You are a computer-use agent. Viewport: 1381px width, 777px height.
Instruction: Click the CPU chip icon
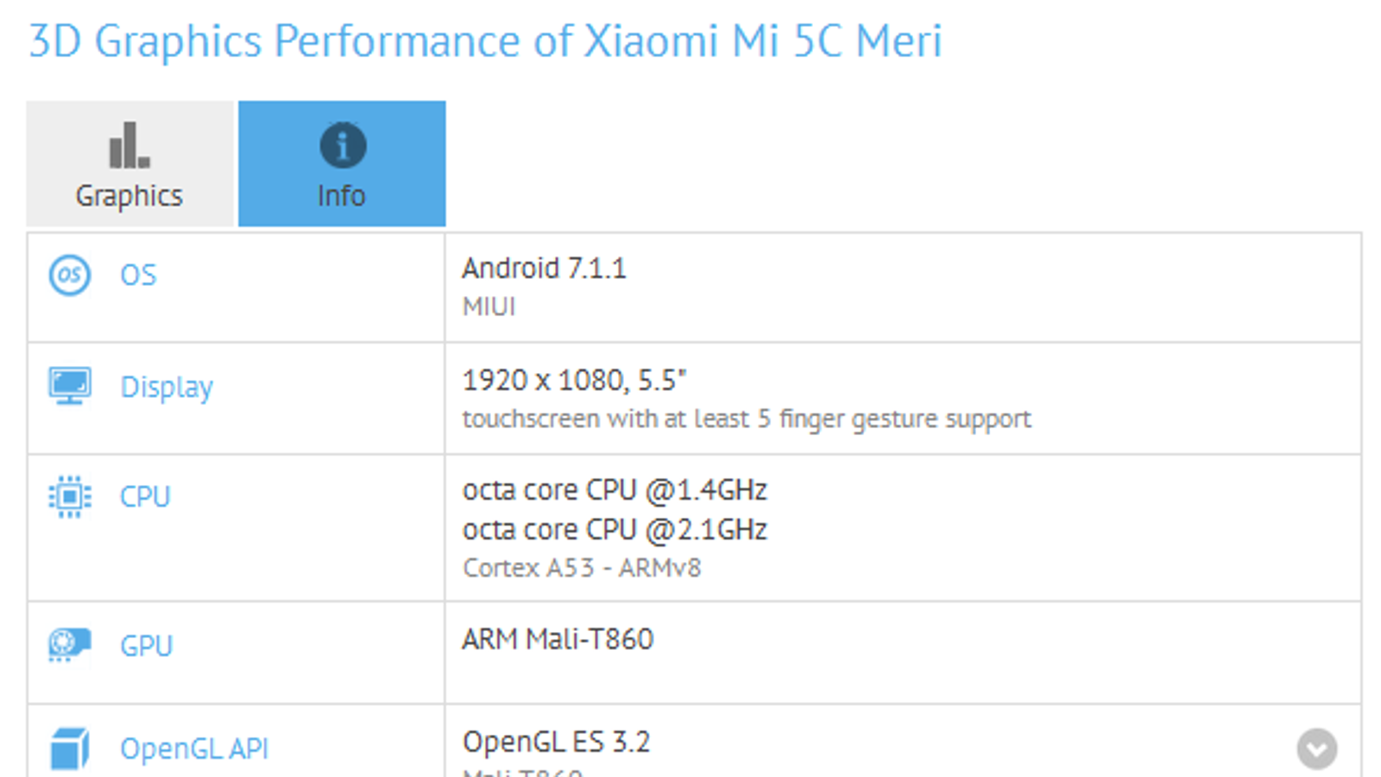(69, 496)
